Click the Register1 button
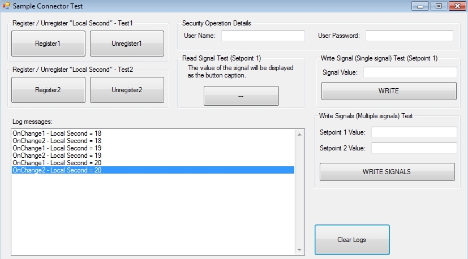468x259 pixels. [48, 44]
